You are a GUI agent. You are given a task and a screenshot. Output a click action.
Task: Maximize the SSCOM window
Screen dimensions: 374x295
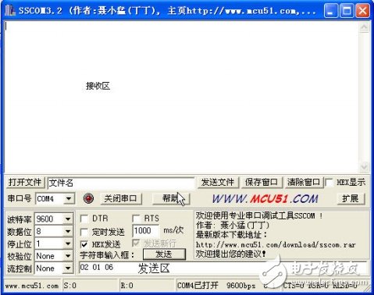pyautogui.click(x=347, y=11)
